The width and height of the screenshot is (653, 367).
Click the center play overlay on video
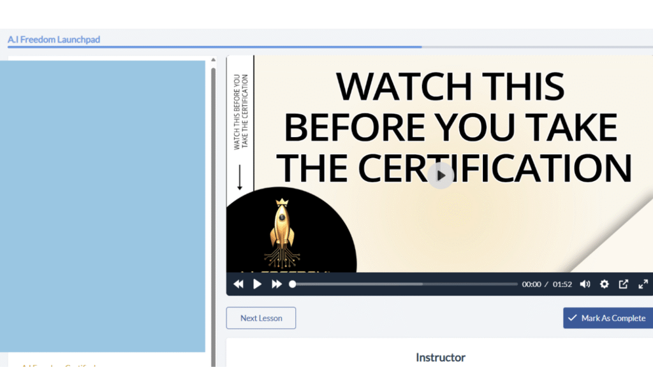click(441, 175)
